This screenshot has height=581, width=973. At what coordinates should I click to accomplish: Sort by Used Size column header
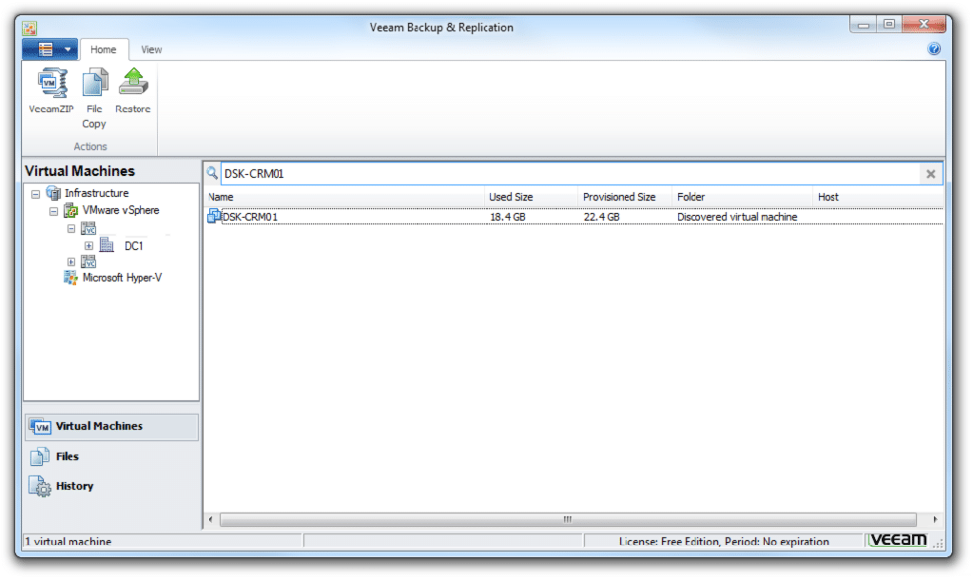coord(511,197)
